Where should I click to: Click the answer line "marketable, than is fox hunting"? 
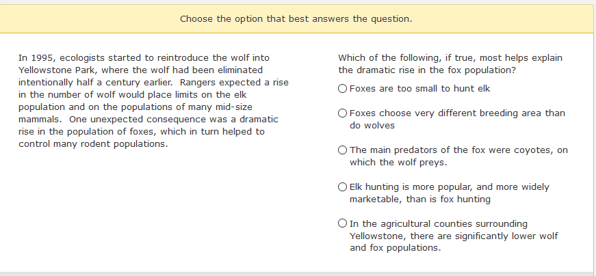[420, 199]
